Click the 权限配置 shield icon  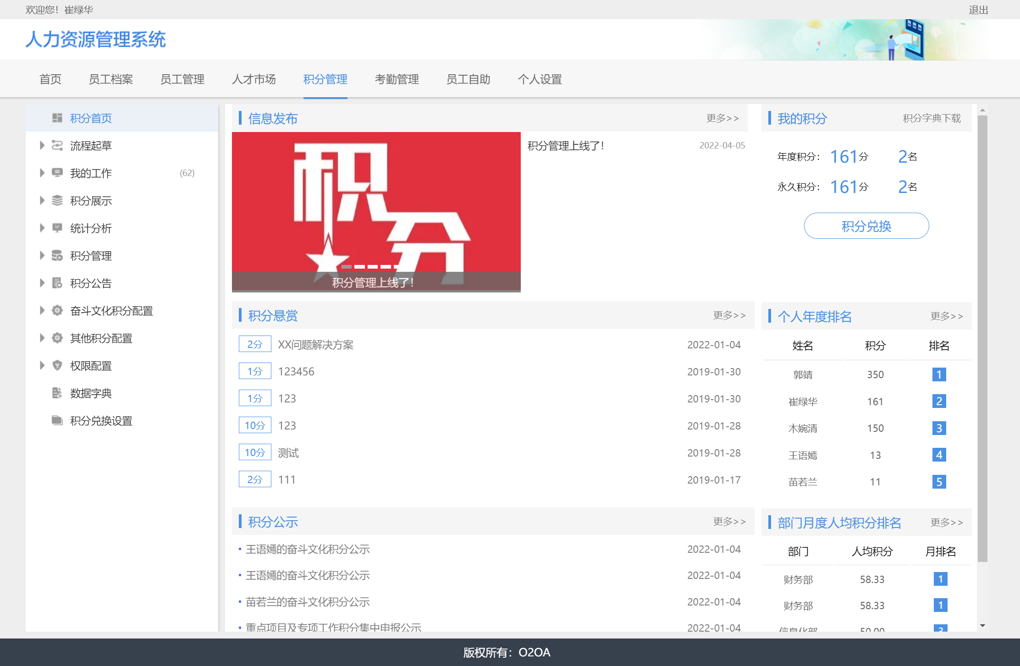tap(57, 366)
